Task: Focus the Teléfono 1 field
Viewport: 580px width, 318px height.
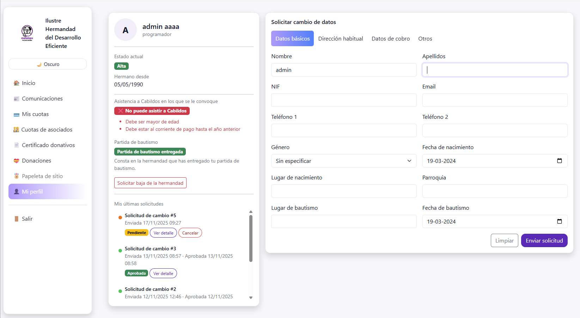Action: (344, 130)
